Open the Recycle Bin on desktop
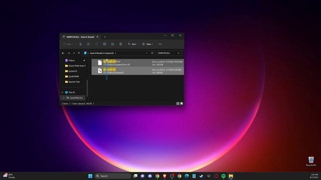Image resolution: width=321 pixels, height=180 pixels. pos(311,161)
